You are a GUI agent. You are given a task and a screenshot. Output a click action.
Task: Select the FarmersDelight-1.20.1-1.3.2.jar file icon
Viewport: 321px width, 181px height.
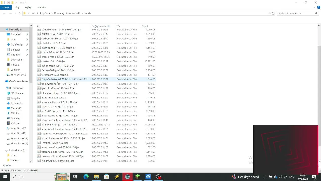pos(39,70)
